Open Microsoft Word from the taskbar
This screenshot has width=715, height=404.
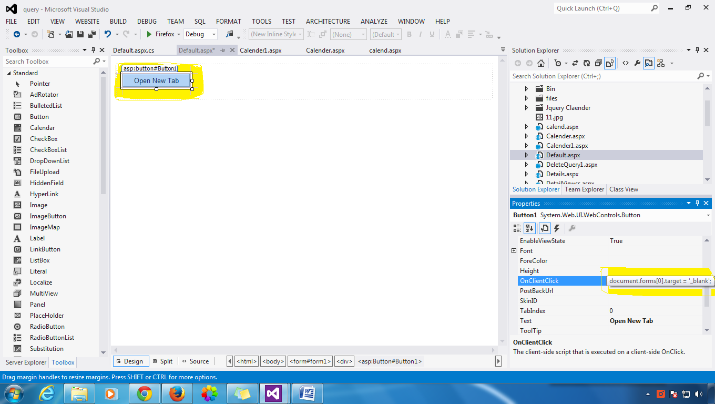click(307, 393)
